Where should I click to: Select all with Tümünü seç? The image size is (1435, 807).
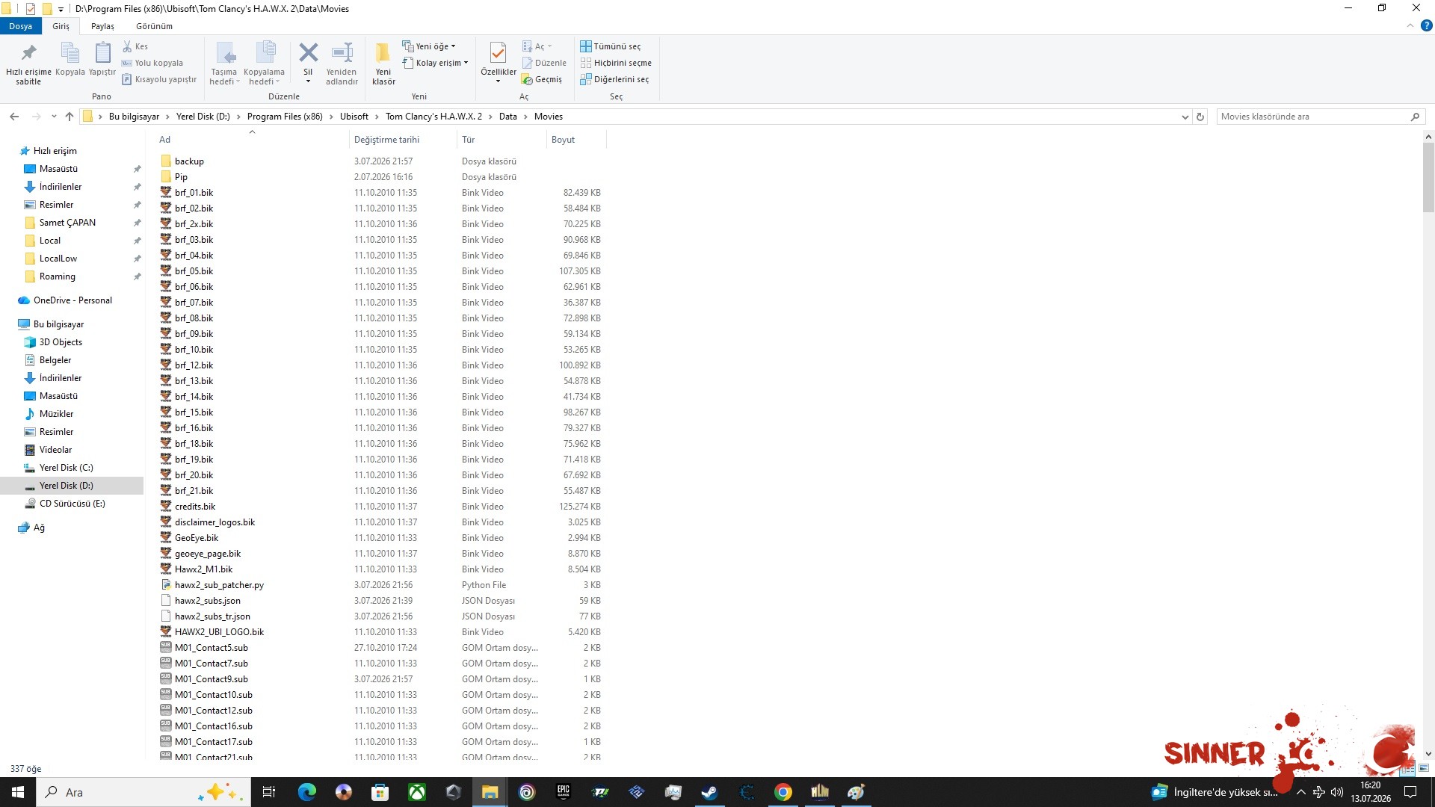point(611,46)
